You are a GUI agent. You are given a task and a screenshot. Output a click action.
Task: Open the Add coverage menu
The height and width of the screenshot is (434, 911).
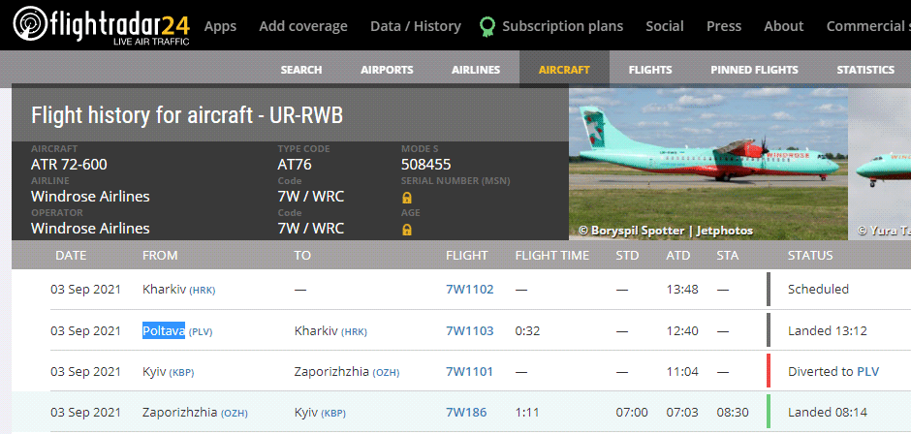[303, 26]
